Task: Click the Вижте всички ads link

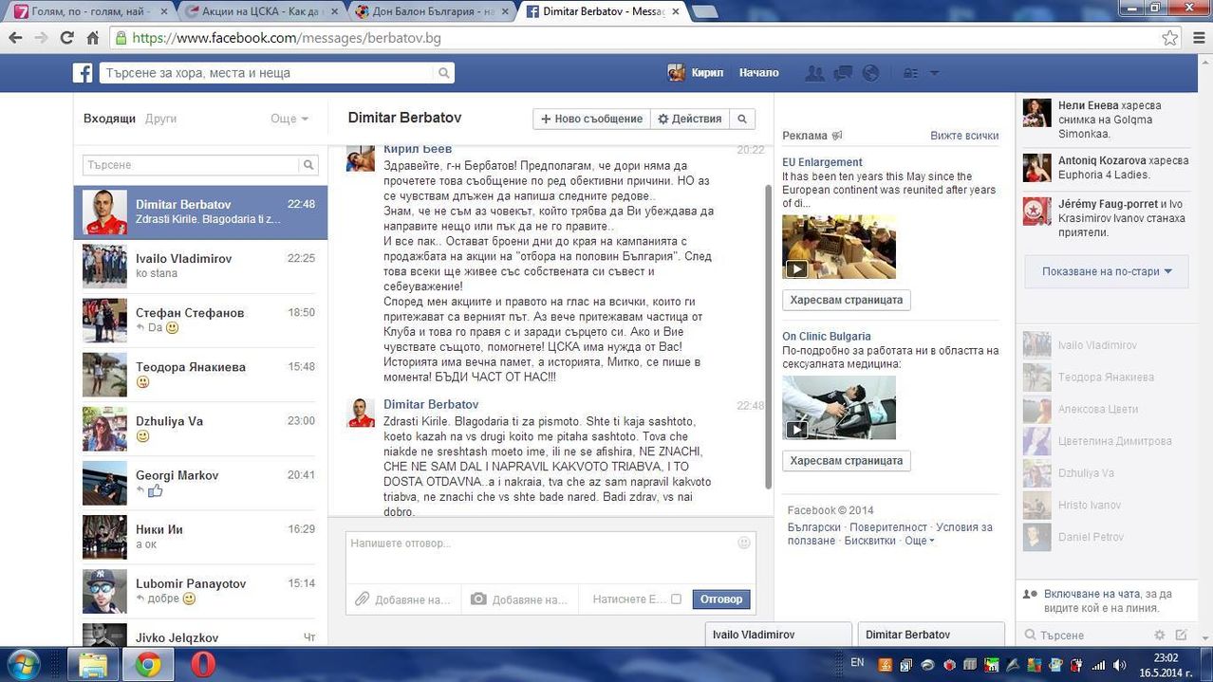Action: [x=964, y=136]
